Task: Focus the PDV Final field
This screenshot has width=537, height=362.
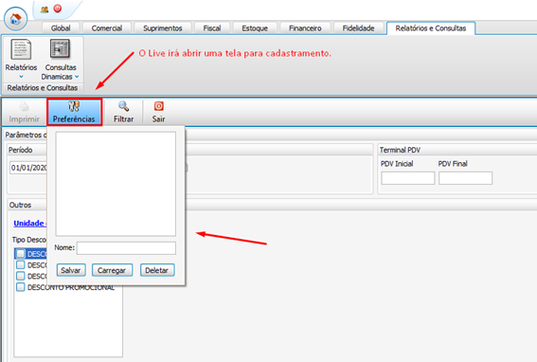Action: [465, 178]
